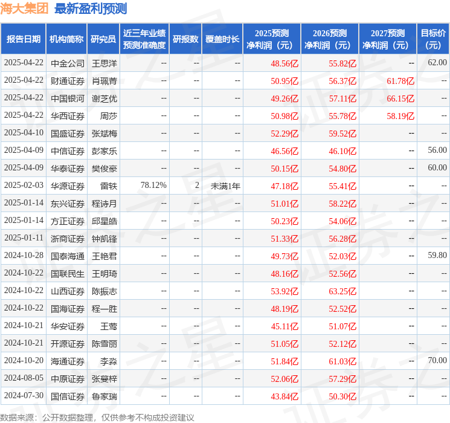
Task: Select the 研究员 column header
Action: coord(103,39)
